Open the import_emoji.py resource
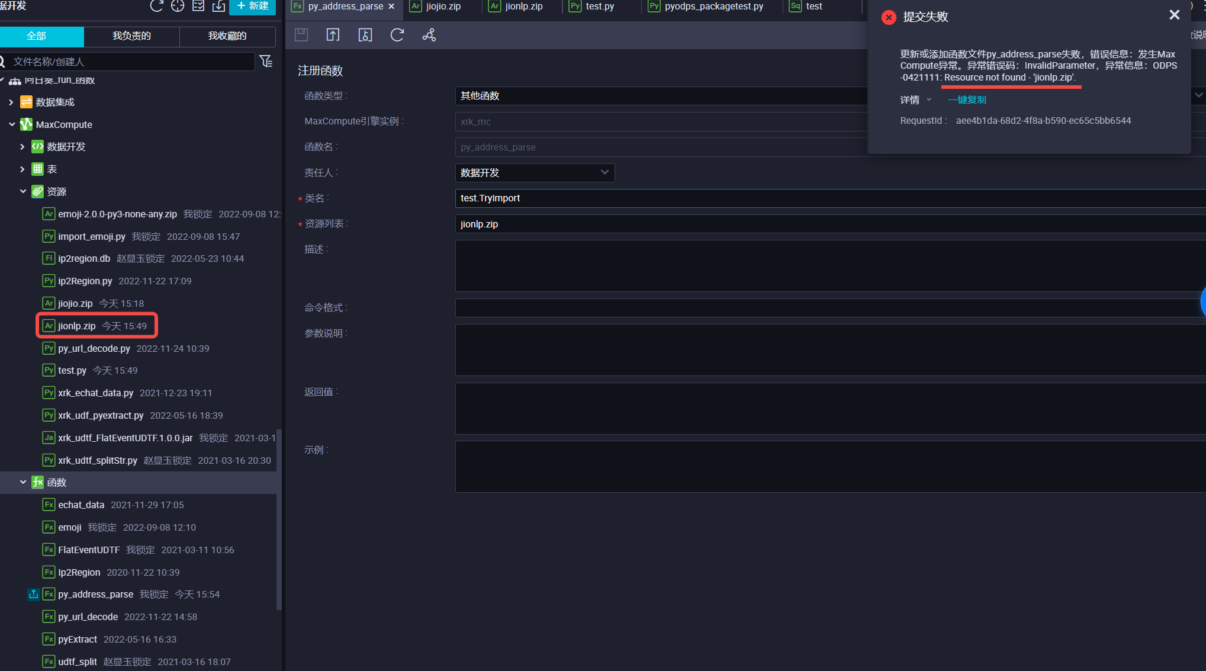Image resolution: width=1206 pixels, height=671 pixels. coord(91,236)
